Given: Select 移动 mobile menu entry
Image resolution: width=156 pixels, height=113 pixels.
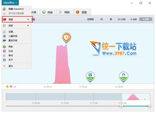Looking at the screenshot, I should (x=17, y=55).
